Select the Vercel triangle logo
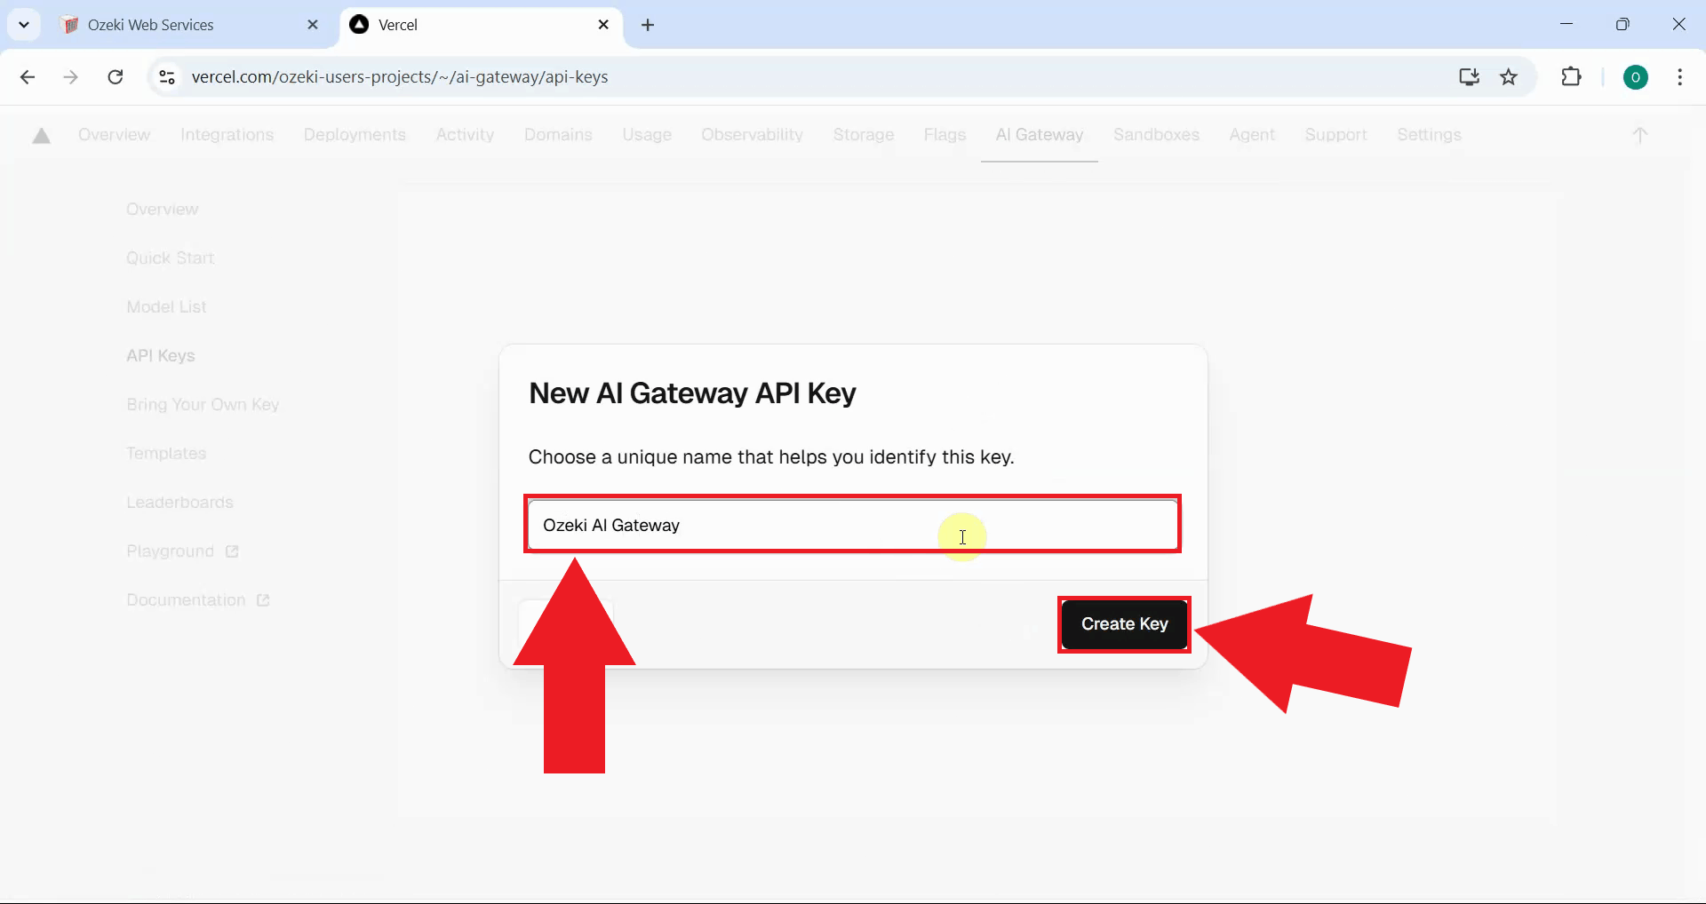The height and width of the screenshot is (904, 1706). 40,135
